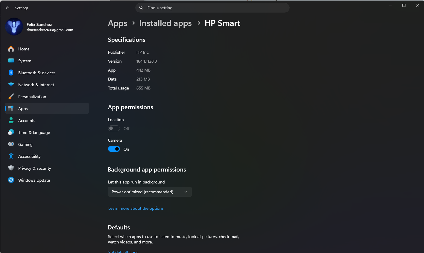424x253 pixels.
Task: Click the Total usage value 655 MB
Action: (143, 88)
